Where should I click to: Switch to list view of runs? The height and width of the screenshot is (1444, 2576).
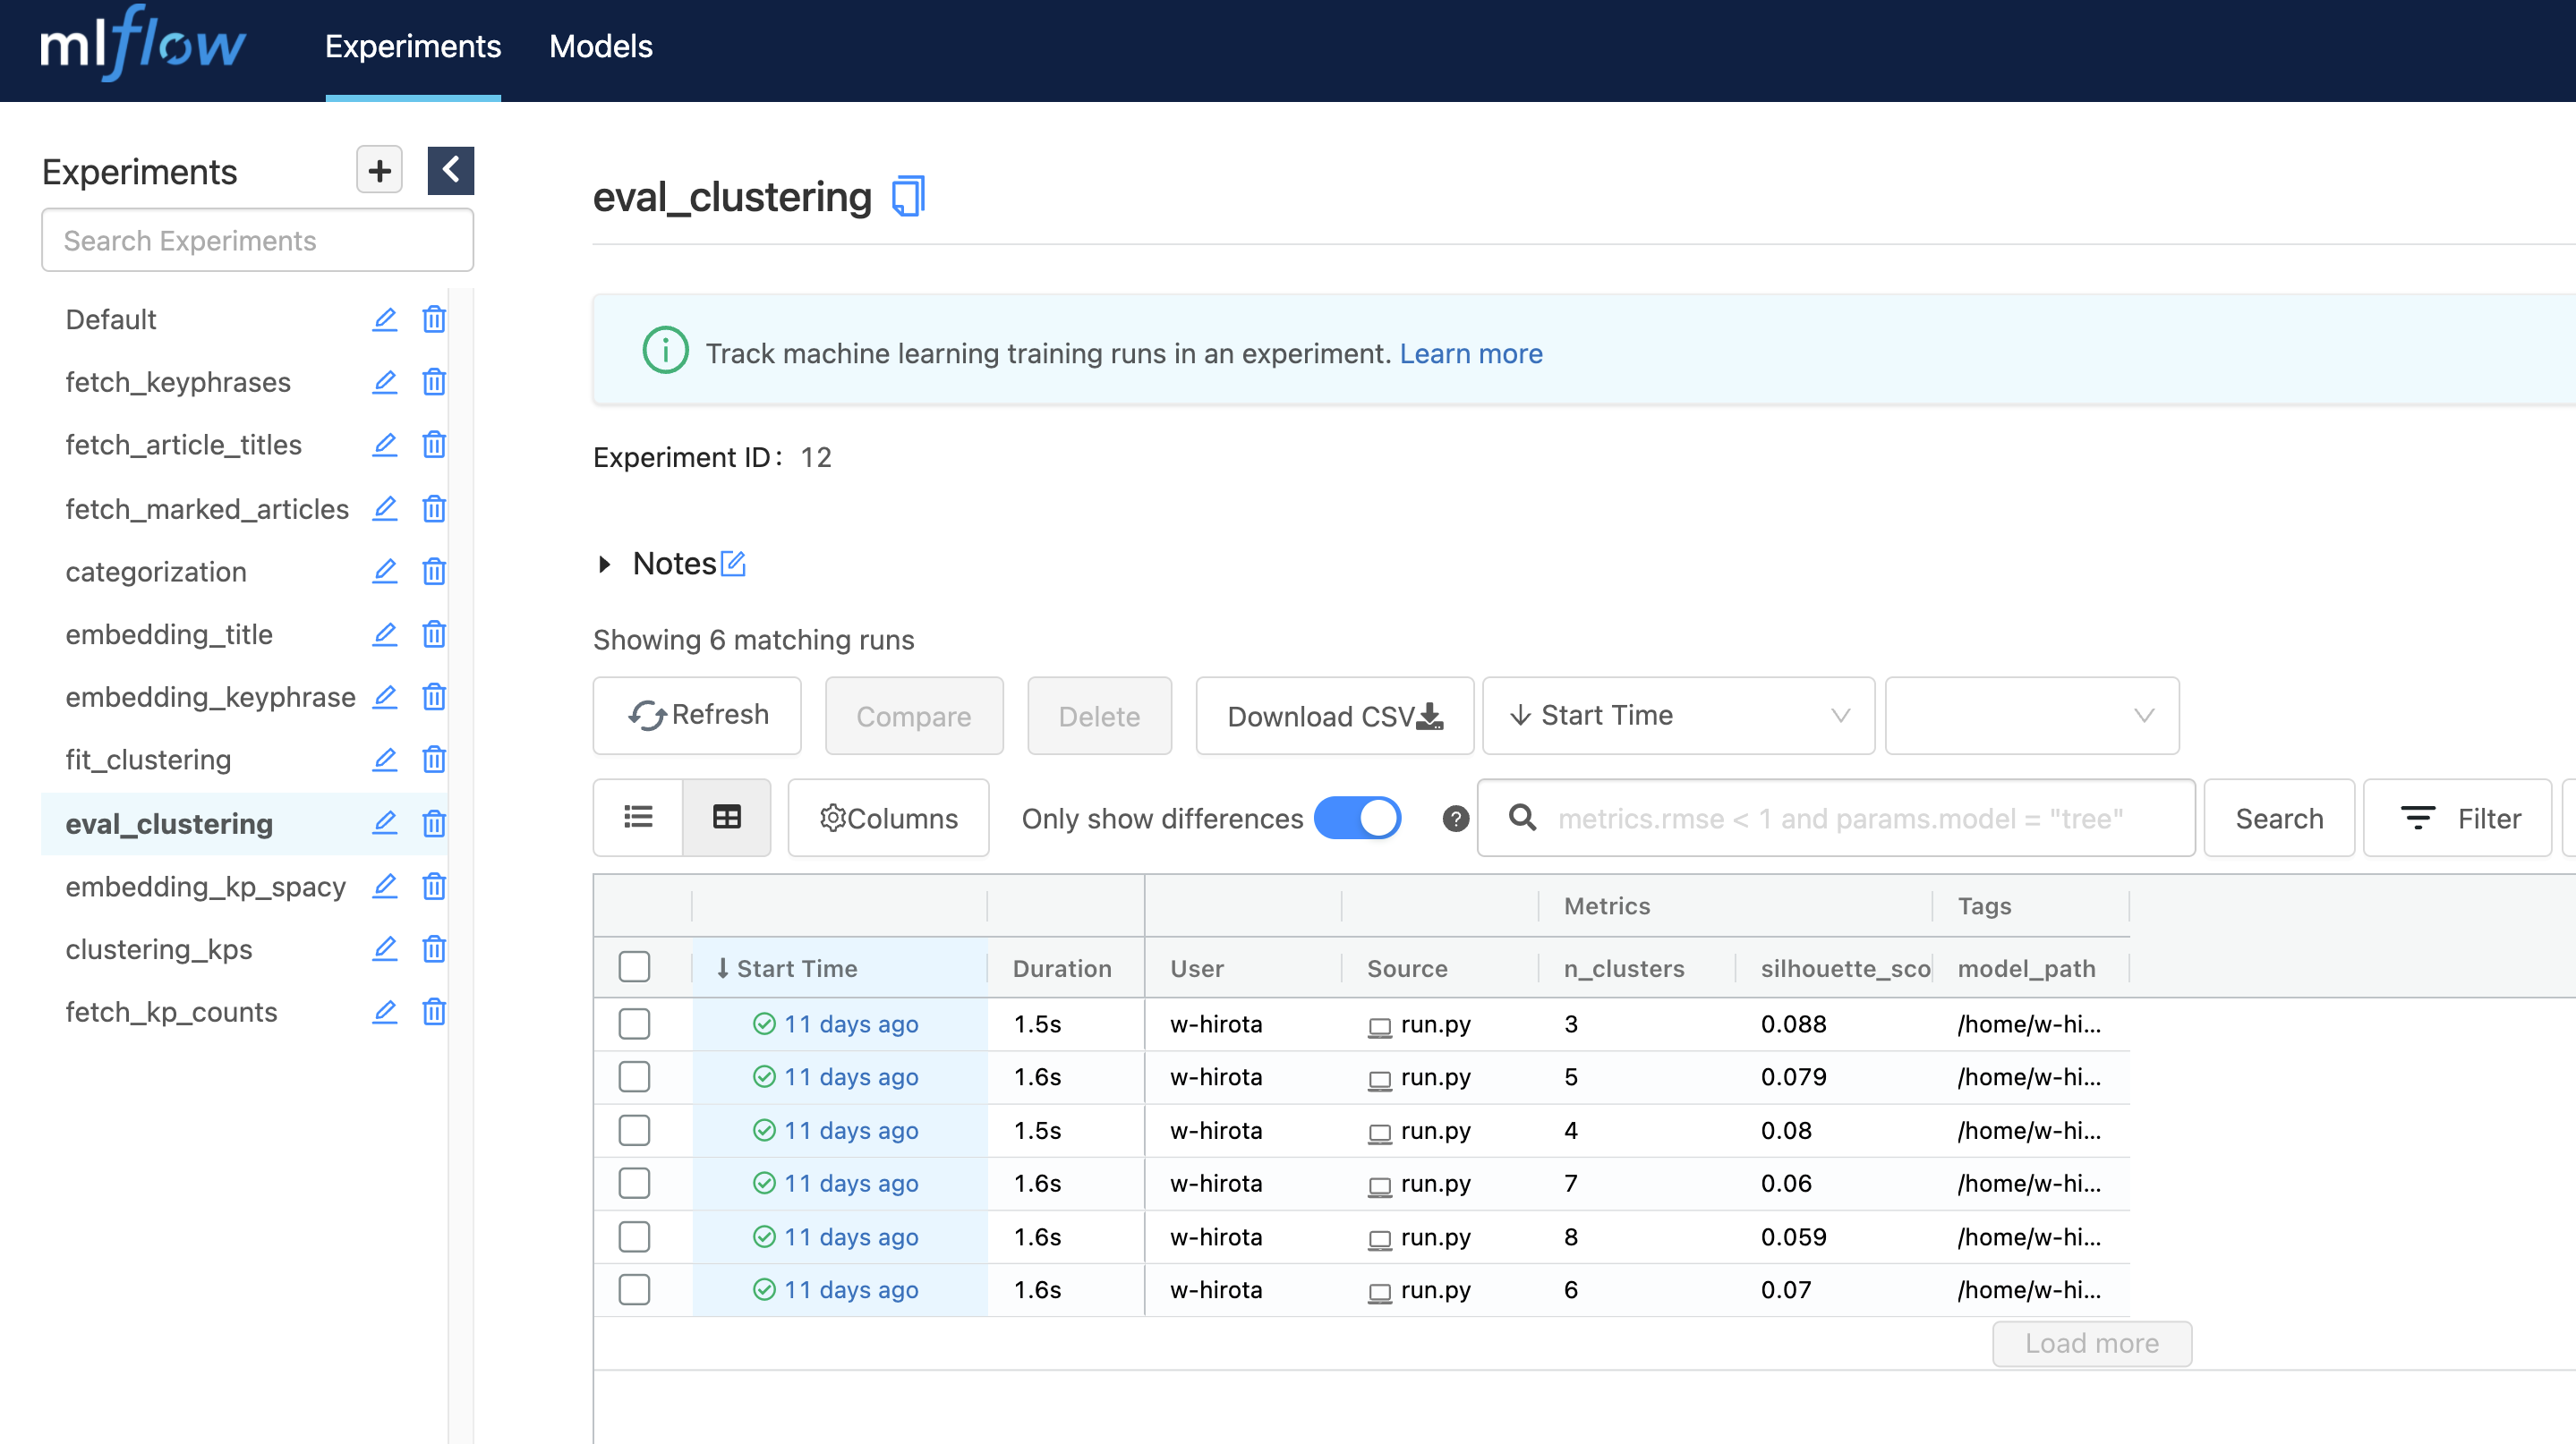pyautogui.click(x=637, y=818)
